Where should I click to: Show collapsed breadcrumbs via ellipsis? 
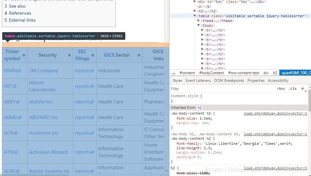(173, 73)
